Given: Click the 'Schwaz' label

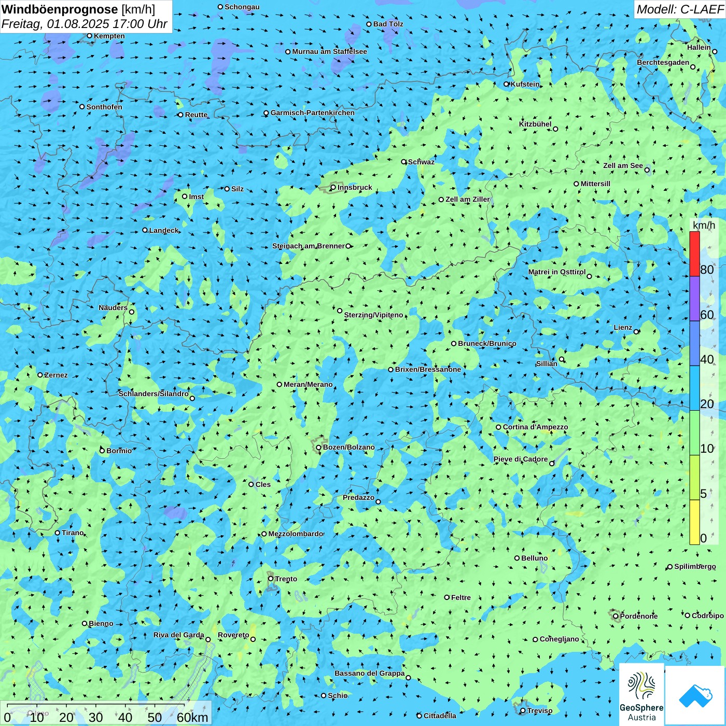Looking at the screenshot, I should point(421,162).
